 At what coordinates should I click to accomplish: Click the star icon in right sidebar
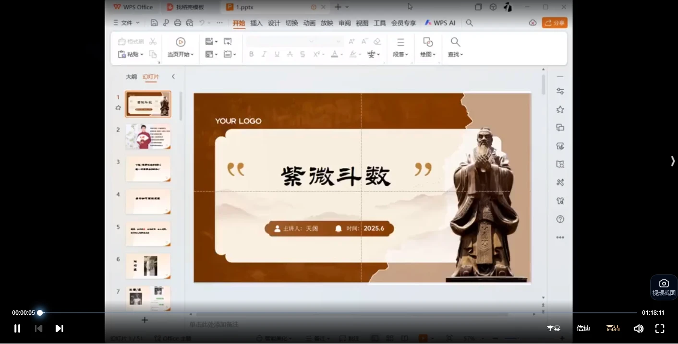[x=560, y=109]
